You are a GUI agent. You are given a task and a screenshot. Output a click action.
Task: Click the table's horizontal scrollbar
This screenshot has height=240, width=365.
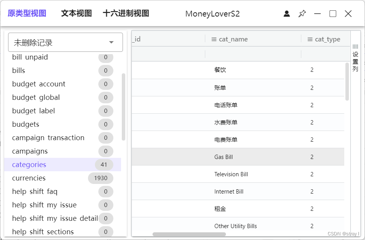click(x=189, y=234)
